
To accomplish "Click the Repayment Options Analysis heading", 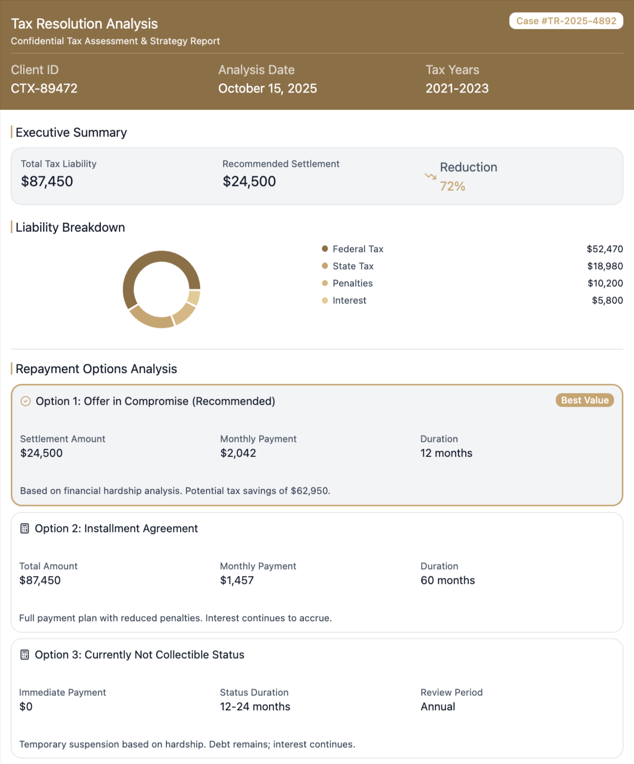I will coord(96,369).
